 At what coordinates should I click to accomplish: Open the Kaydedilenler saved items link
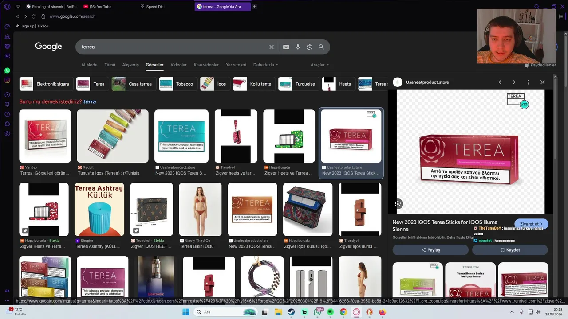pos(540,65)
